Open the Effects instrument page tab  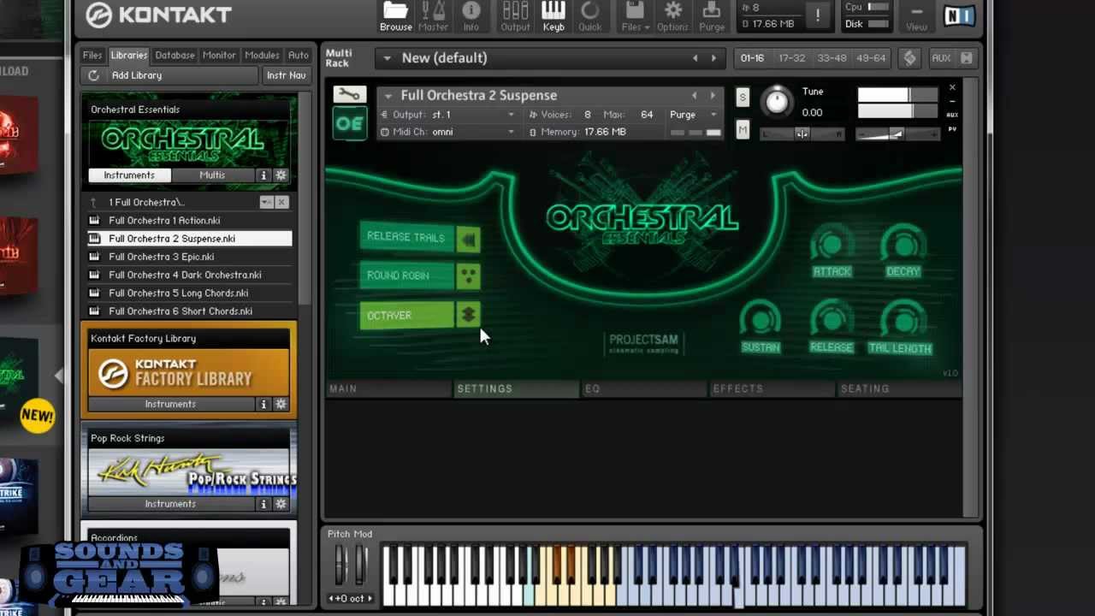point(772,388)
